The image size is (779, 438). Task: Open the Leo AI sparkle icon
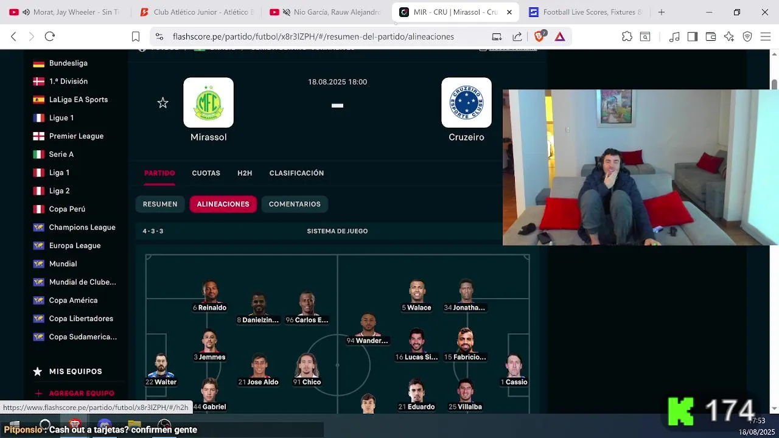pyautogui.click(x=729, y=36)
